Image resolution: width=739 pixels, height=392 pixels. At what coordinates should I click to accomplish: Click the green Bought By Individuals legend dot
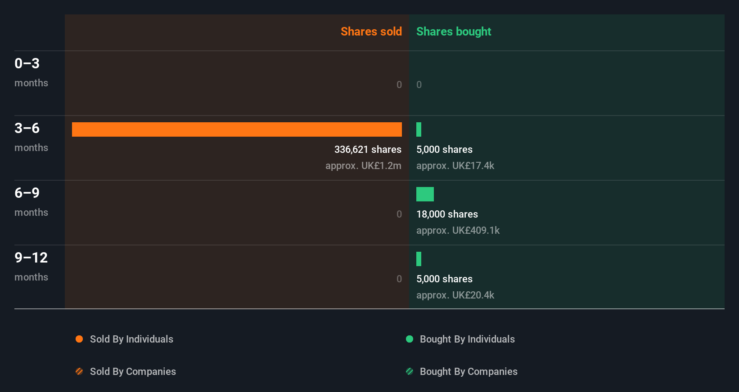coord(410,339)
